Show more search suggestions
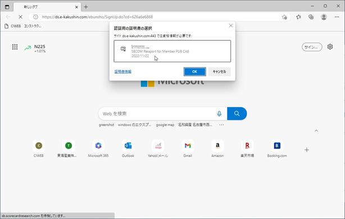Screen dimensions: 345x219 click(x=221, y=125)
